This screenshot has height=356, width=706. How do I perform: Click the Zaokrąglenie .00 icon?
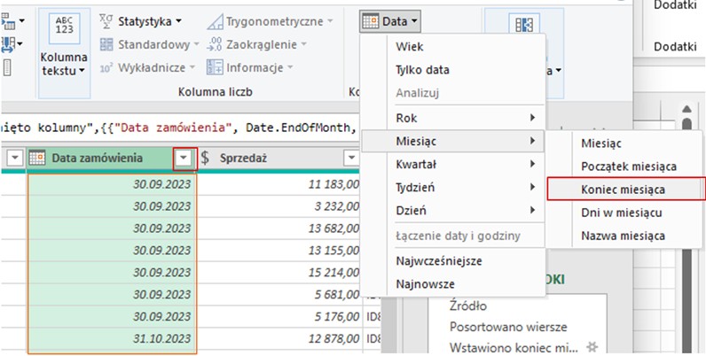(216, 44)
